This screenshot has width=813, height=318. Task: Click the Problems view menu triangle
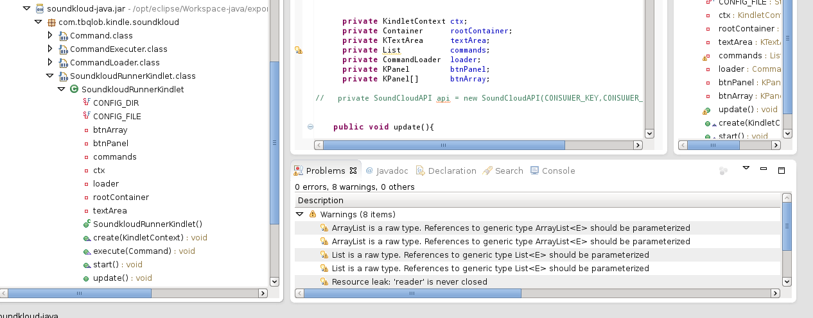[746, 168]
